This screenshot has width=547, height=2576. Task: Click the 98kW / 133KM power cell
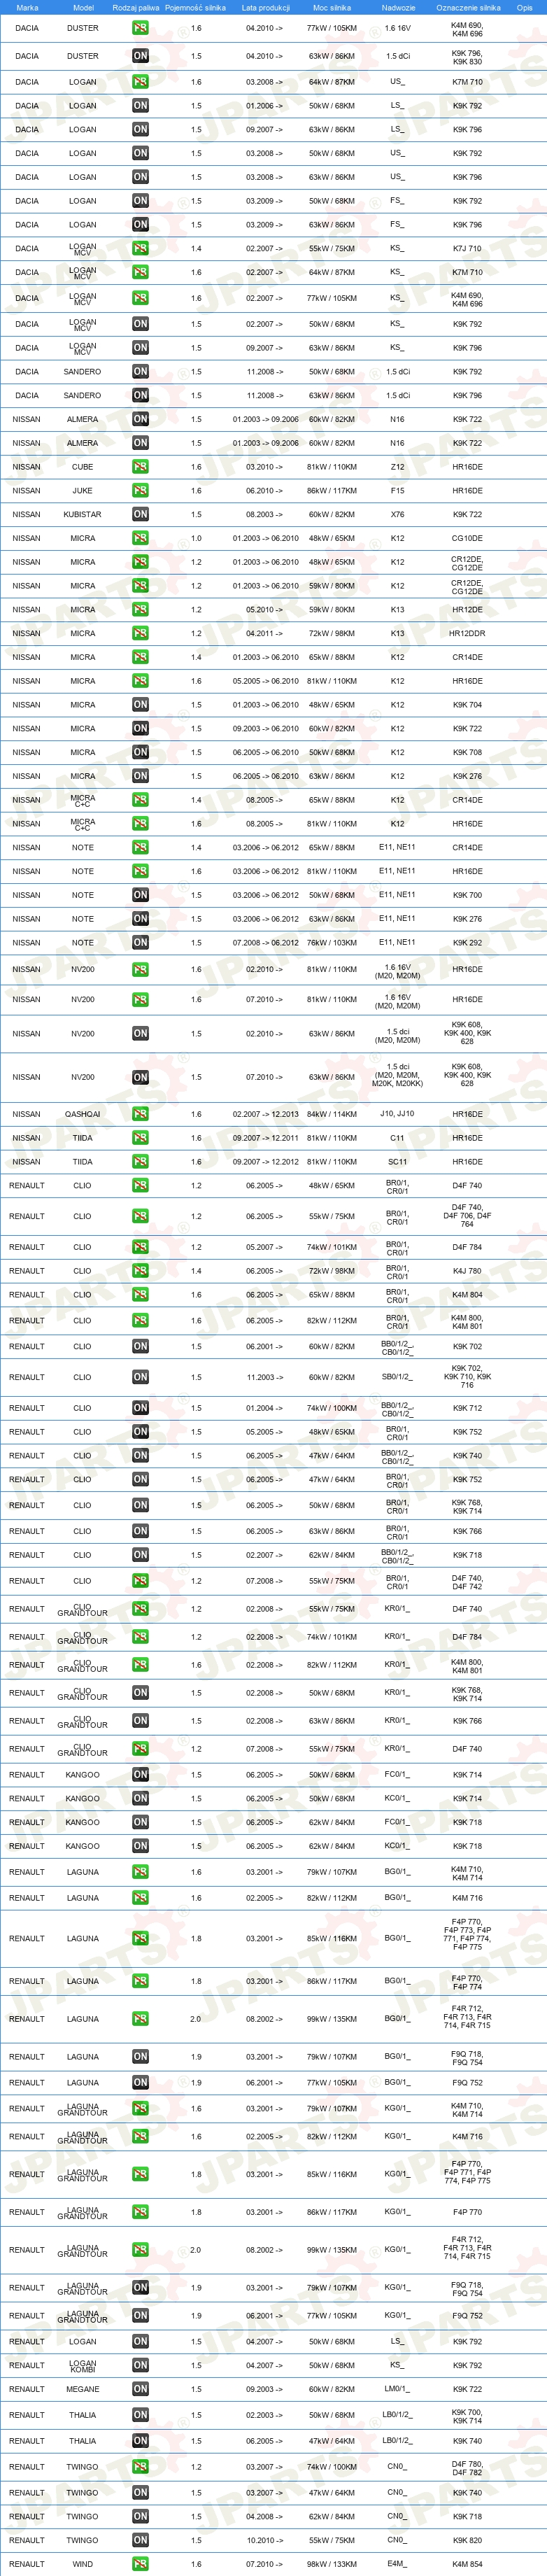(332, 2564)
